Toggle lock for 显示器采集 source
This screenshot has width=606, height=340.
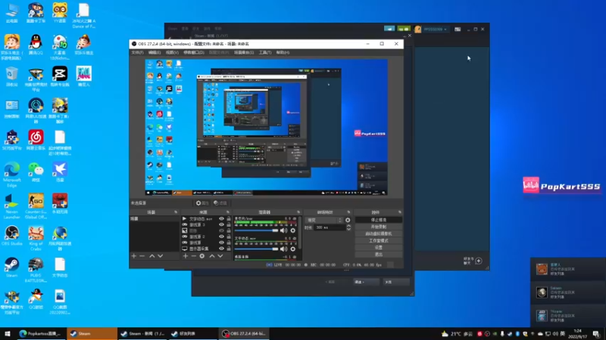(229, 249)
